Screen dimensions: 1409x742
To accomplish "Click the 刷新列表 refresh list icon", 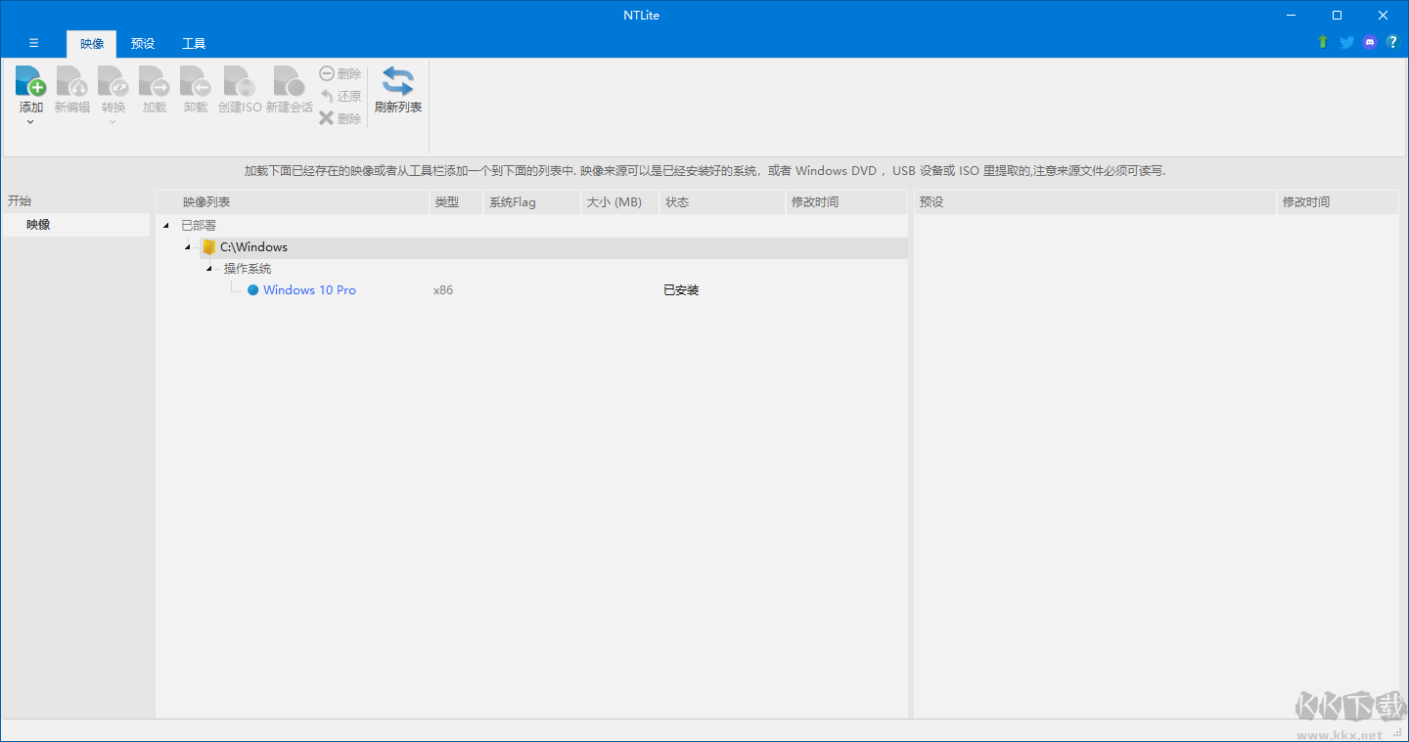I will 397,81.
